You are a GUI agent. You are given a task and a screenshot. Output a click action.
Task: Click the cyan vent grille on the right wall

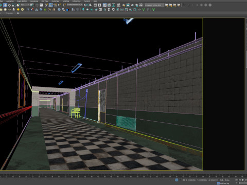point(126,123)
